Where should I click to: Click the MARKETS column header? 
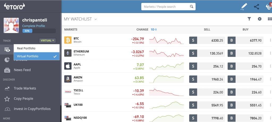click(x=71, y=30)
